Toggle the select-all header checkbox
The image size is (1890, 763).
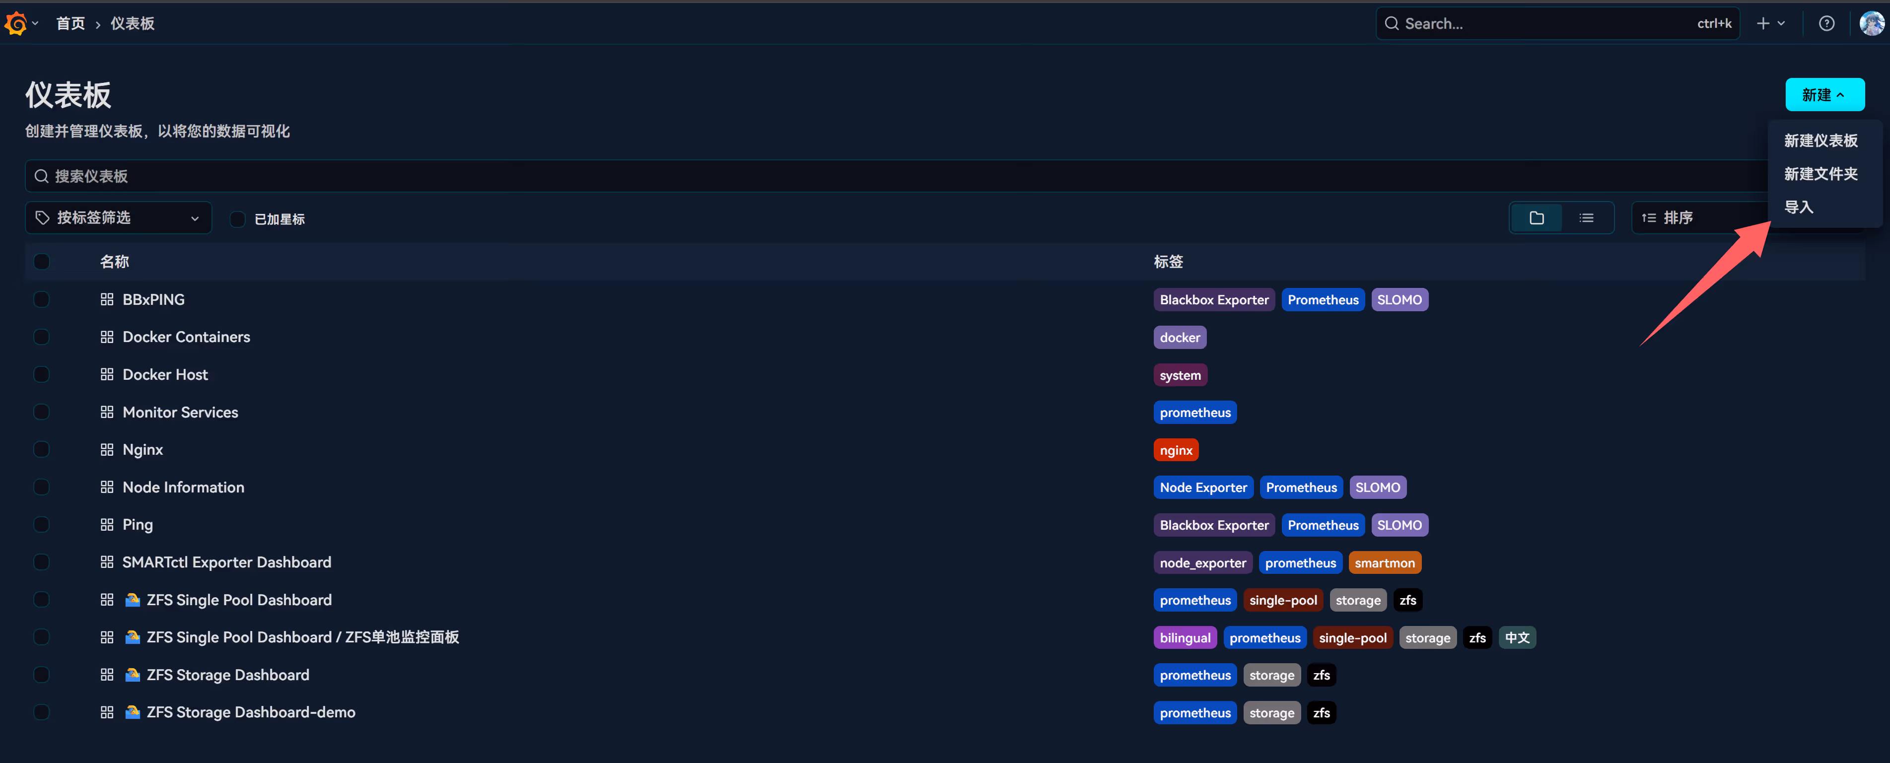[42, 262]
